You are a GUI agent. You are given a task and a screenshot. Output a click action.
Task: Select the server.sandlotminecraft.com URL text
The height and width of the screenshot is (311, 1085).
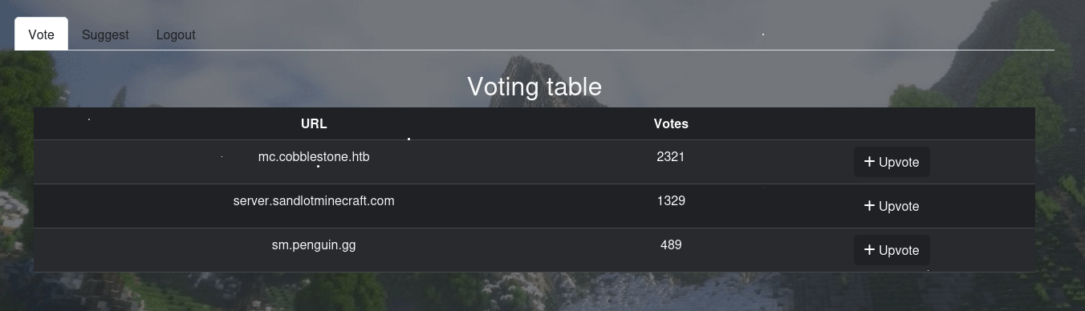click(x=314, y=200)
